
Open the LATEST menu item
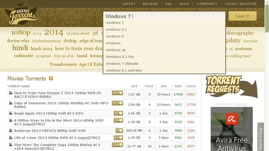coord(129,4)
